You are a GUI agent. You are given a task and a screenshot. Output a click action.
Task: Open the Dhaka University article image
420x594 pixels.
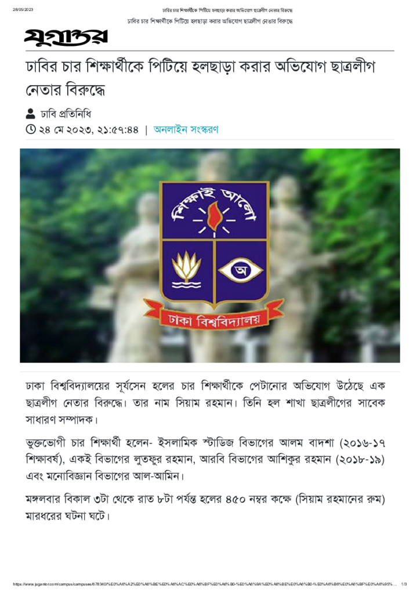point(210,255)
